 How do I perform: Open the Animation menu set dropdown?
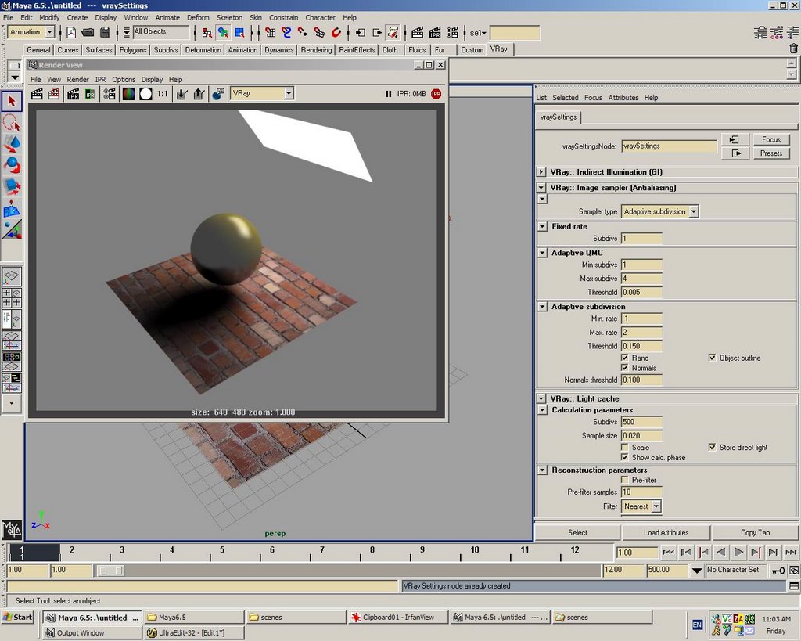pos(31,32)
